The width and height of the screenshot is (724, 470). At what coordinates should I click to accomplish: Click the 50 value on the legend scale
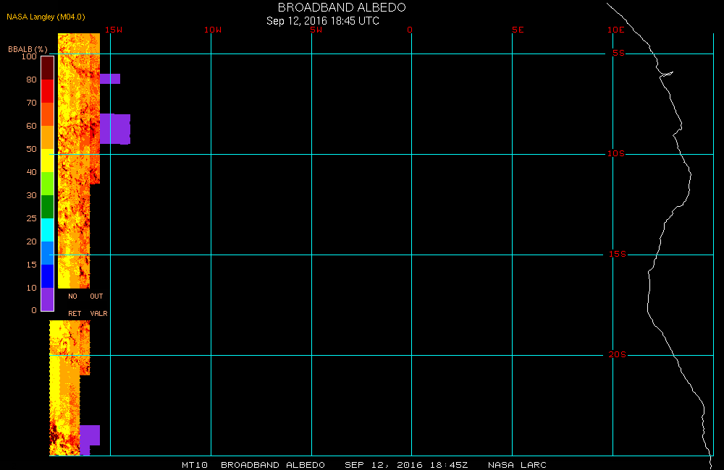[31, 149]
